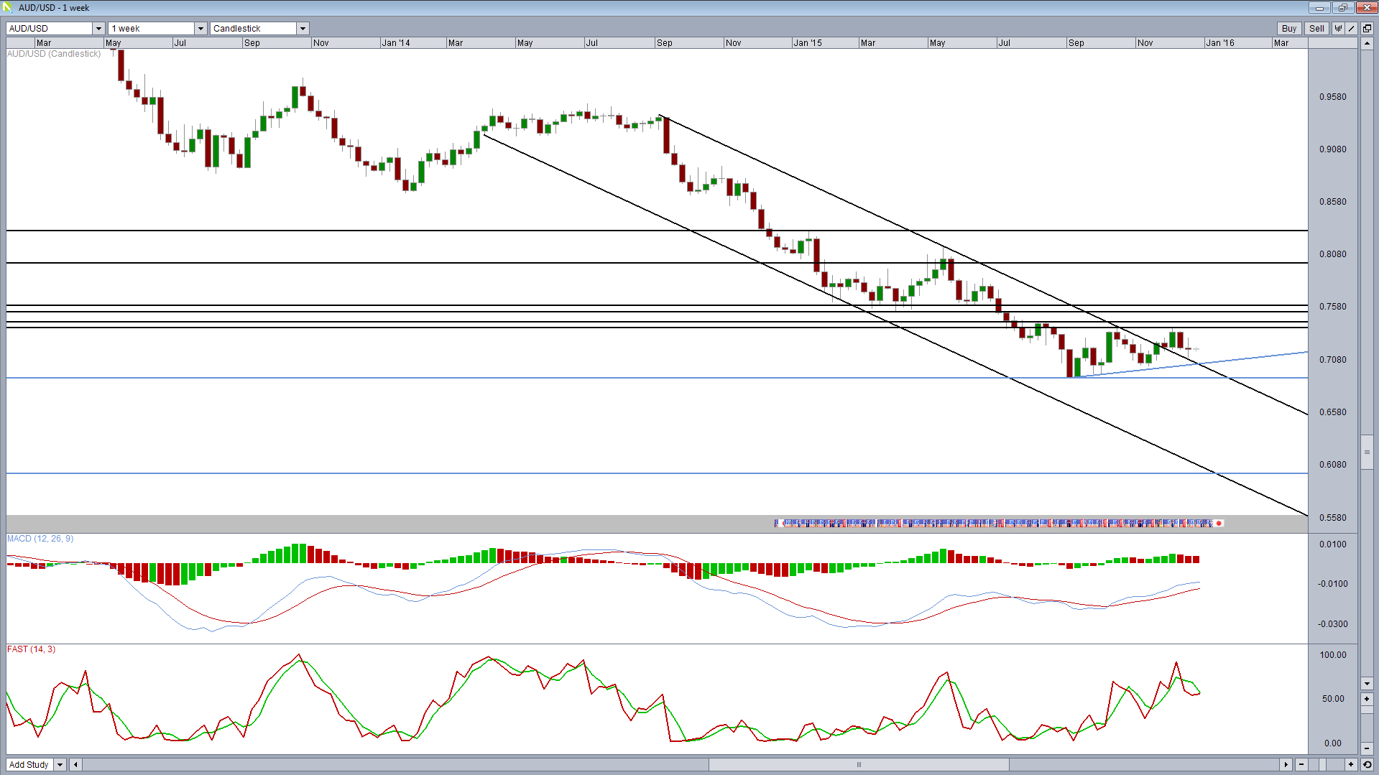Click the horizontal zoom minus button
The height and width of the screenshot is (775, 1379).
(1301, 765)
